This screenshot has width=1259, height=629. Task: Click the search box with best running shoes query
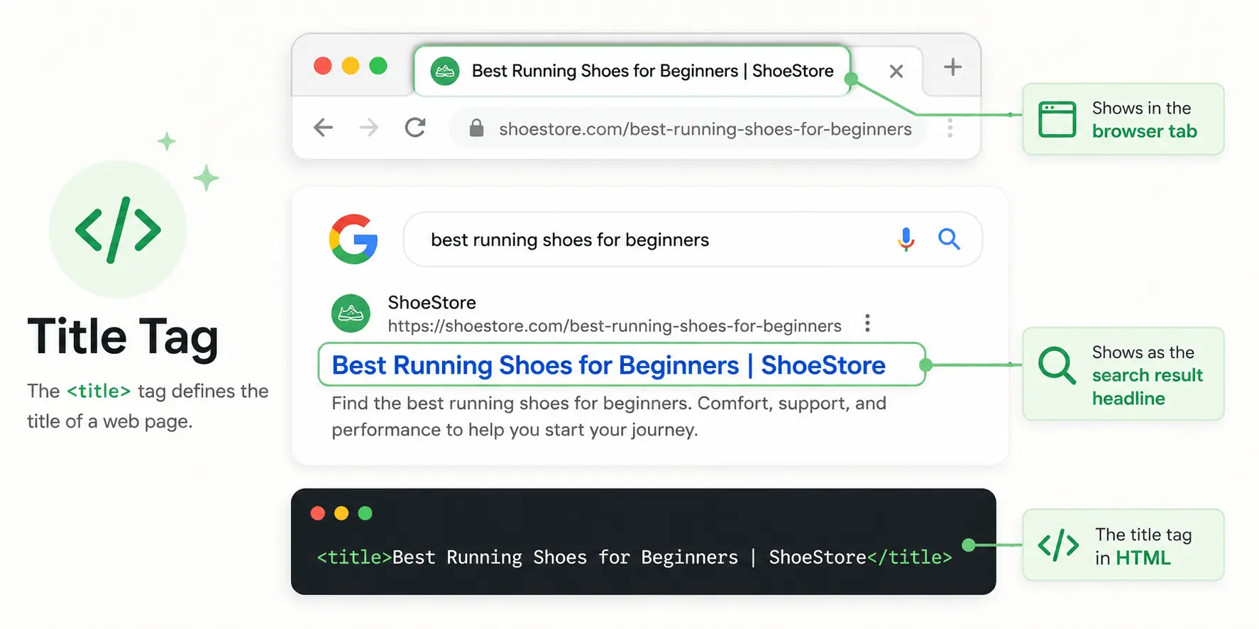coord(693,240)
